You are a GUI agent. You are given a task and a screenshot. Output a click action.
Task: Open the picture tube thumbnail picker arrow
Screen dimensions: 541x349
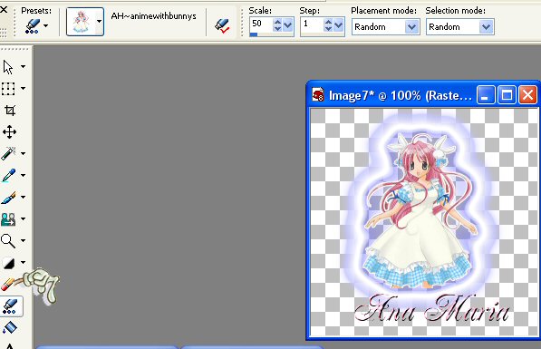99,22
